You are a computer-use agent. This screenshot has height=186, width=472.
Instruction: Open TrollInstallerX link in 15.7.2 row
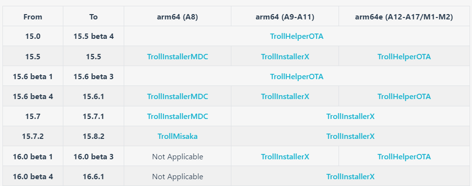tap(350, 136)
